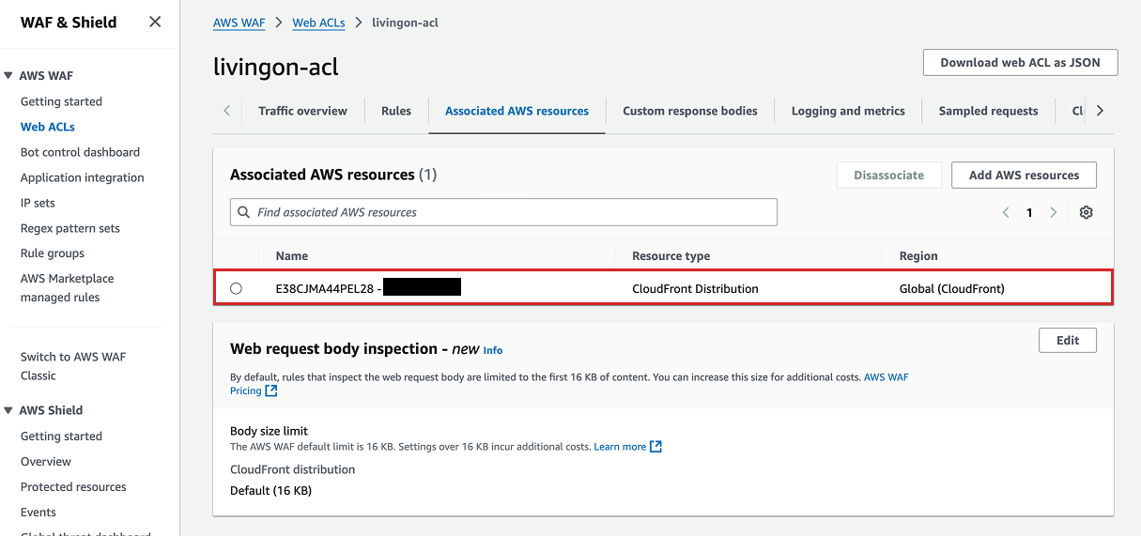
Task: Open the Custom response bodies tab
Action: [x=690, y=111]
